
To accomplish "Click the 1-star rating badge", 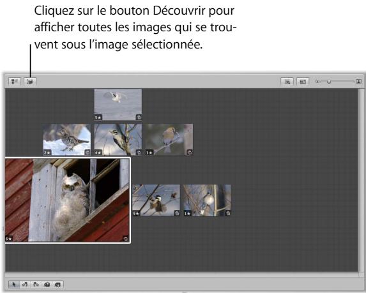I will pos(187,213).
